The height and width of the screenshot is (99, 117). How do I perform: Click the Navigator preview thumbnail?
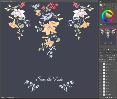108,37
